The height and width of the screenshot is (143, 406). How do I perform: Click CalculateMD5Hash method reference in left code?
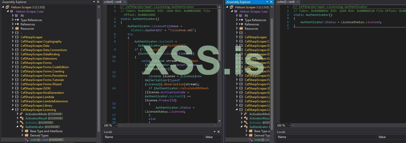194,88
